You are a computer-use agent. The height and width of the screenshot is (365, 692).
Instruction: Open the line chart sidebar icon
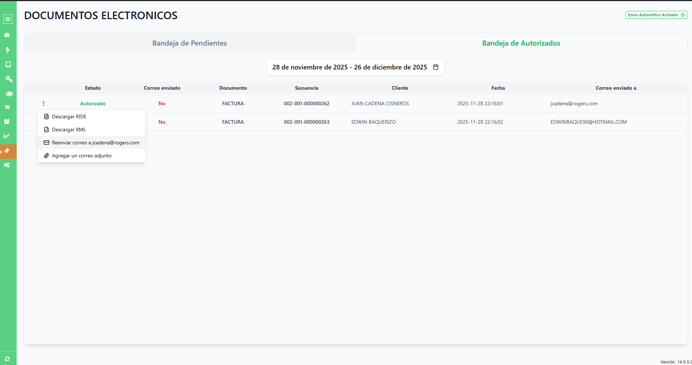tap(7, 136)
